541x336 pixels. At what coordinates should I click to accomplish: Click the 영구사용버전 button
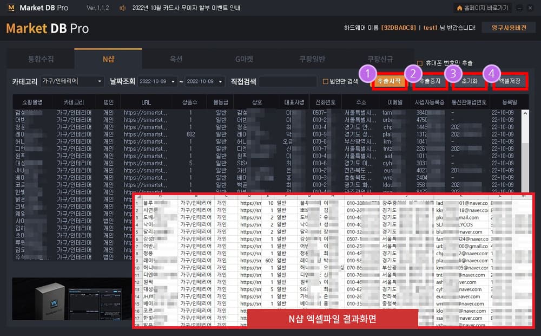(509, 28)
